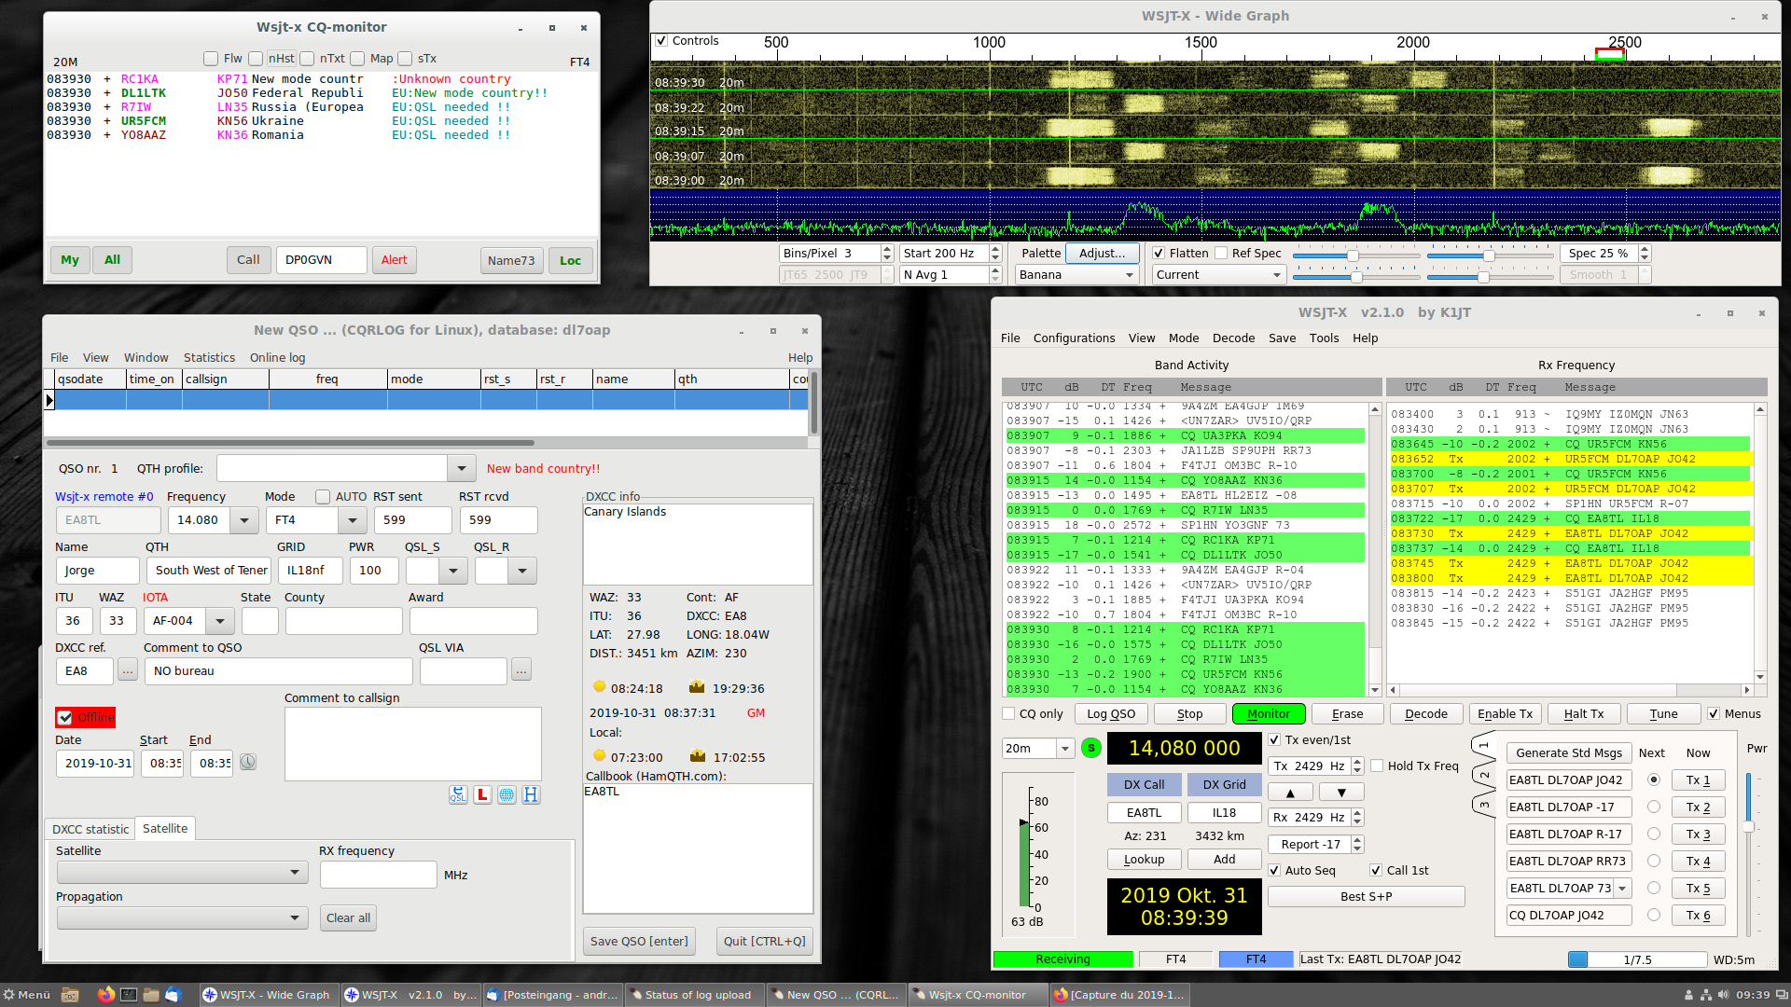Toggle the Auto Seq checkbox
The height and width of the screenshot is (1007, 1791).
(x=1274, y=871)
